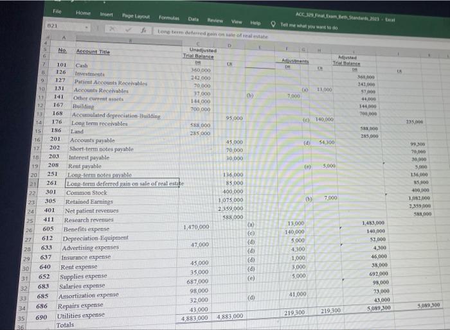This screenshot has height=330, width=450.
Task: Click the lightbulb Tell me icon
Action: click(273, 24)
